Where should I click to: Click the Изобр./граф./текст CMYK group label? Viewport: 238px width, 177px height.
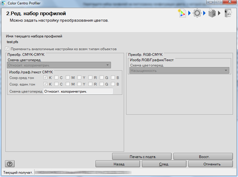31,72
